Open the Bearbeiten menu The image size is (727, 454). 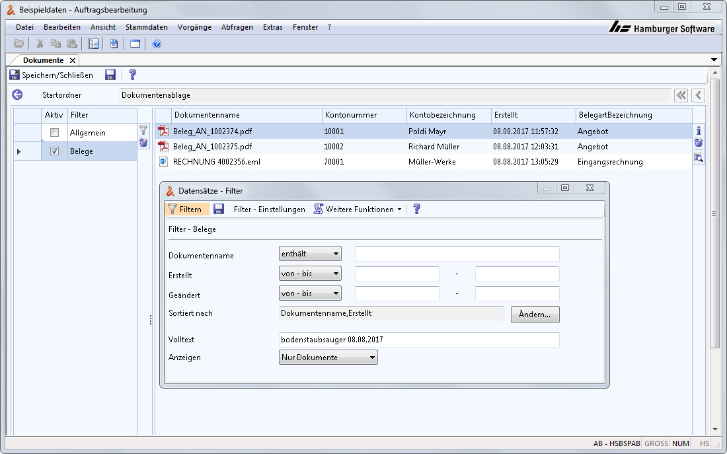[x=62, y=27]
